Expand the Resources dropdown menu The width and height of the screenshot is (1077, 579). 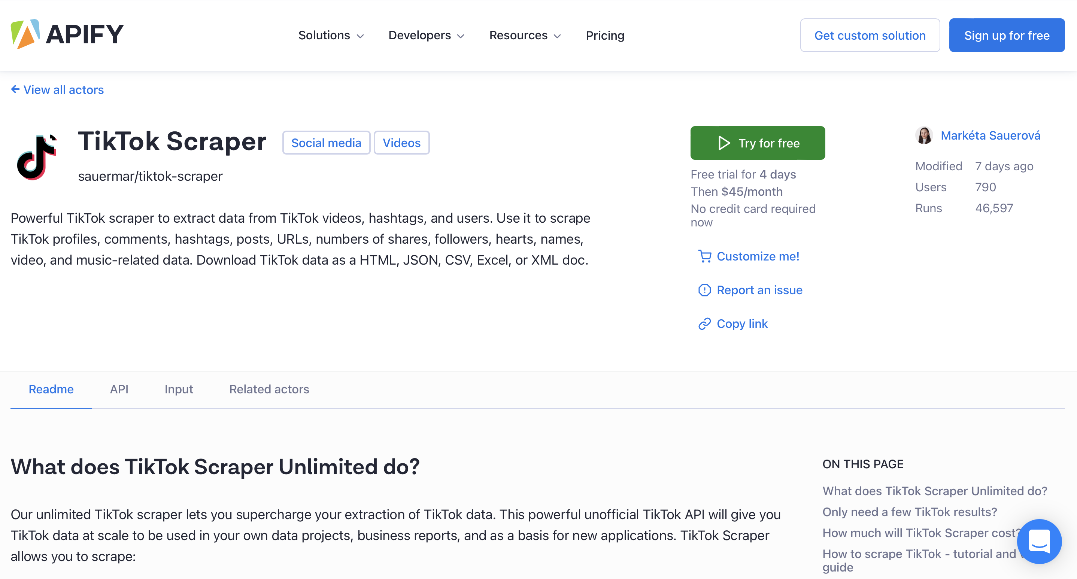pyautogui.click(x=525, y=36)
